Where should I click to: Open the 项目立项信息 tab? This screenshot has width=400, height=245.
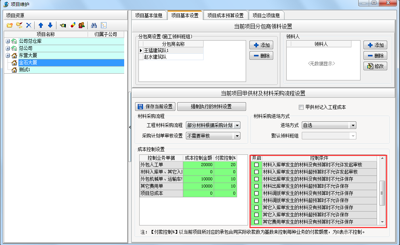[x=266, y=15]
